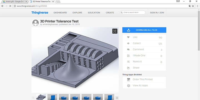Open the amandaghassaei author profile link
This screenshot has height=100, width=200.
coord(50,24)
